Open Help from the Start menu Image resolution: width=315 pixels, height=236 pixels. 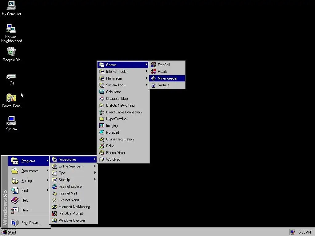tap(29, 200)
